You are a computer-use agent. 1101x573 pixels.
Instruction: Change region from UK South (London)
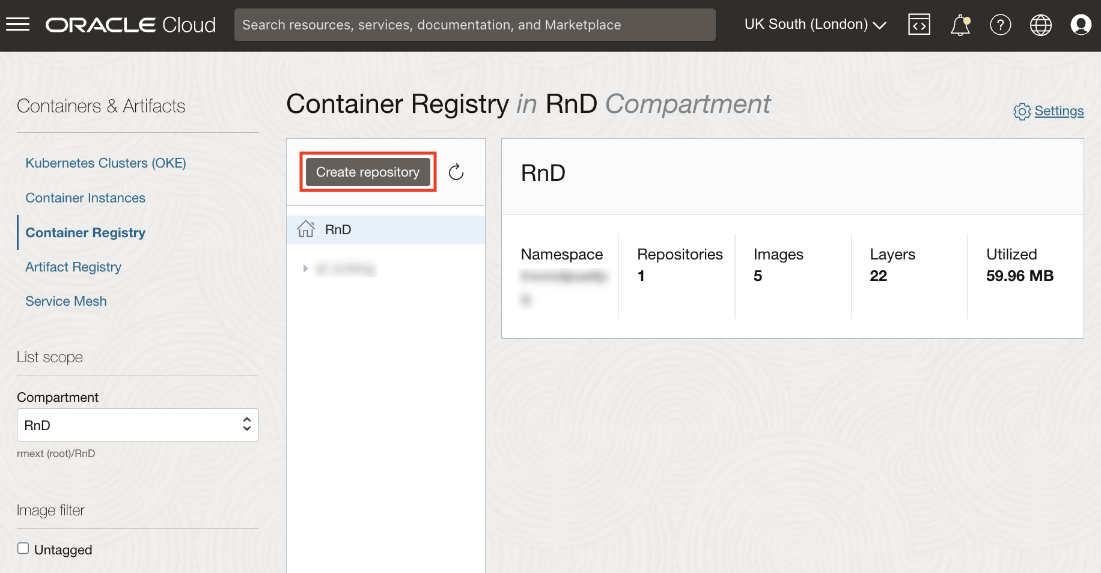coord(815,25)
